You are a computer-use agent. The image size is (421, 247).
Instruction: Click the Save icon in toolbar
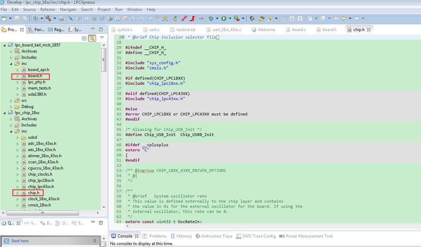17,19
